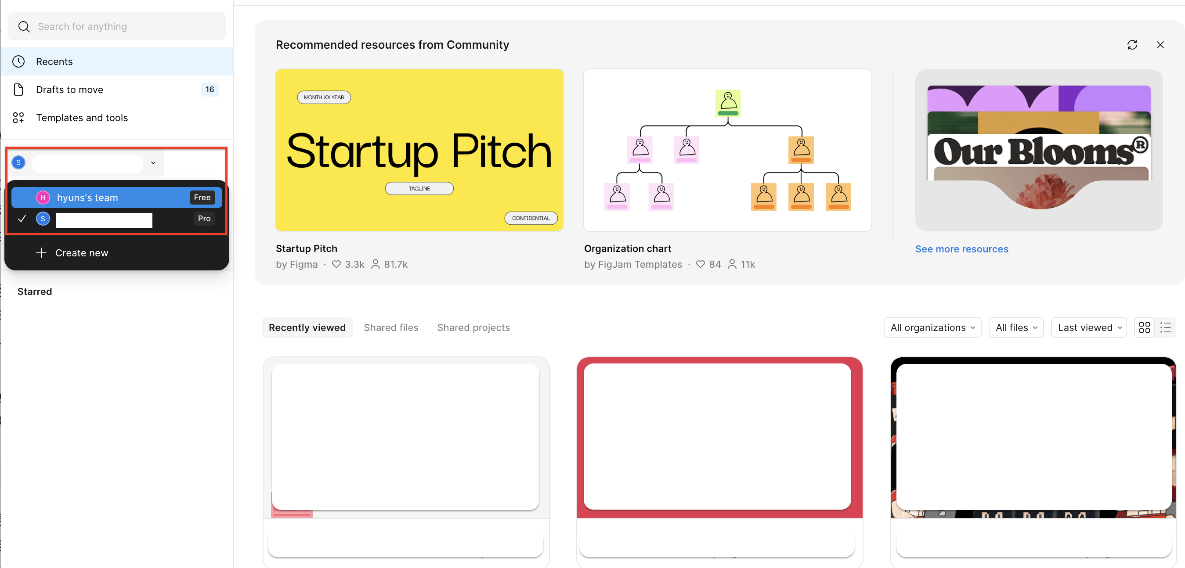1185x568 pixels.
Task: Open the All files filter dropdown
Action: click(1016, 327)
